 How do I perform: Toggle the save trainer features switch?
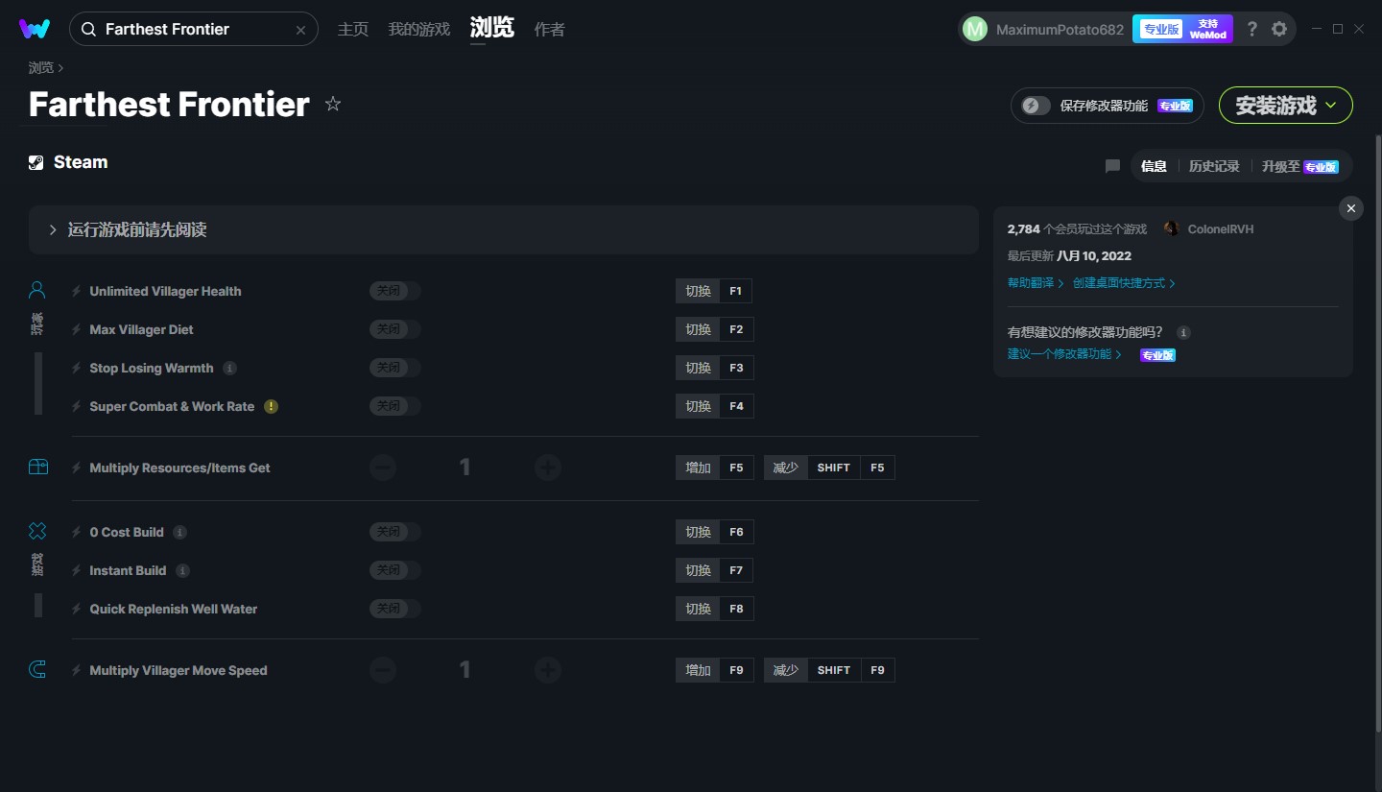[1036, 106]
